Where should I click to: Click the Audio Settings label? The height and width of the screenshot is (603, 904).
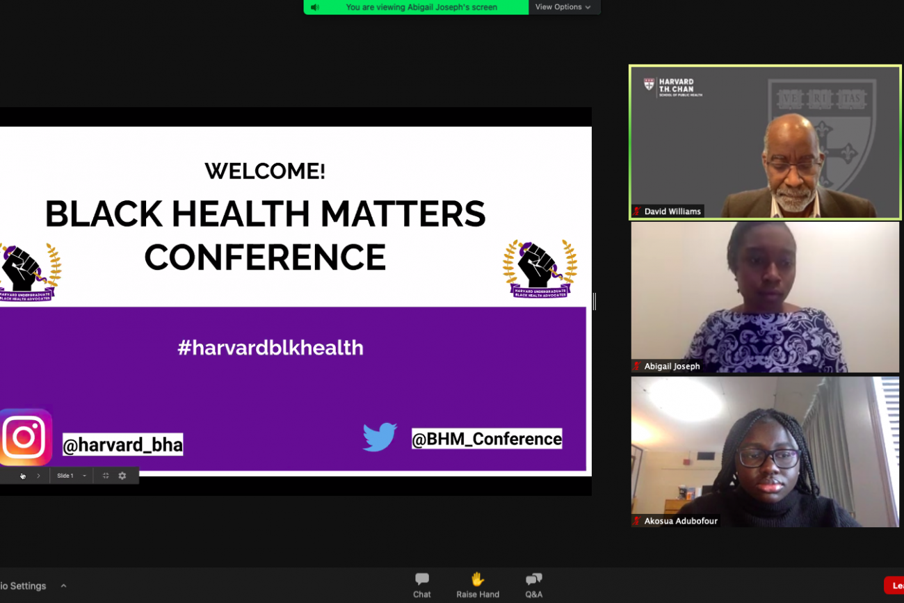click(x=23, y=586)
